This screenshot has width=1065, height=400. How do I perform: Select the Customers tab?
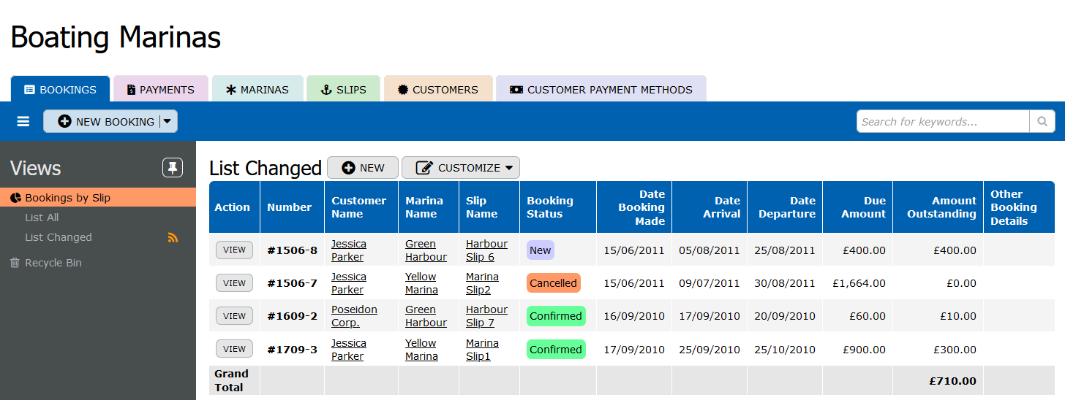pos(437,90)
